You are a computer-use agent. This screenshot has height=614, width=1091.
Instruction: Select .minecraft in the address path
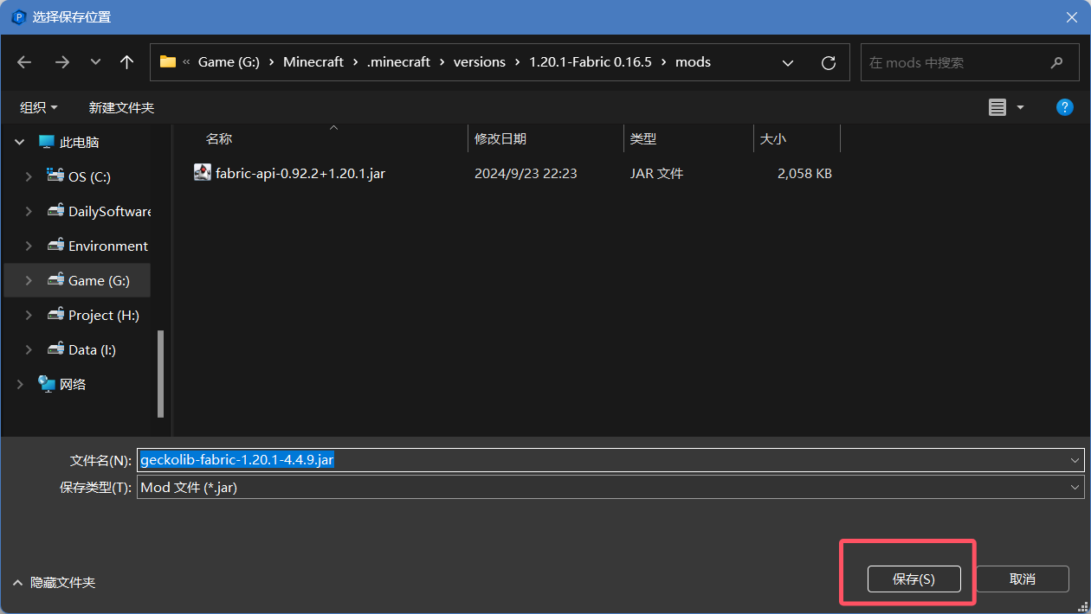[x=398, y=62]
